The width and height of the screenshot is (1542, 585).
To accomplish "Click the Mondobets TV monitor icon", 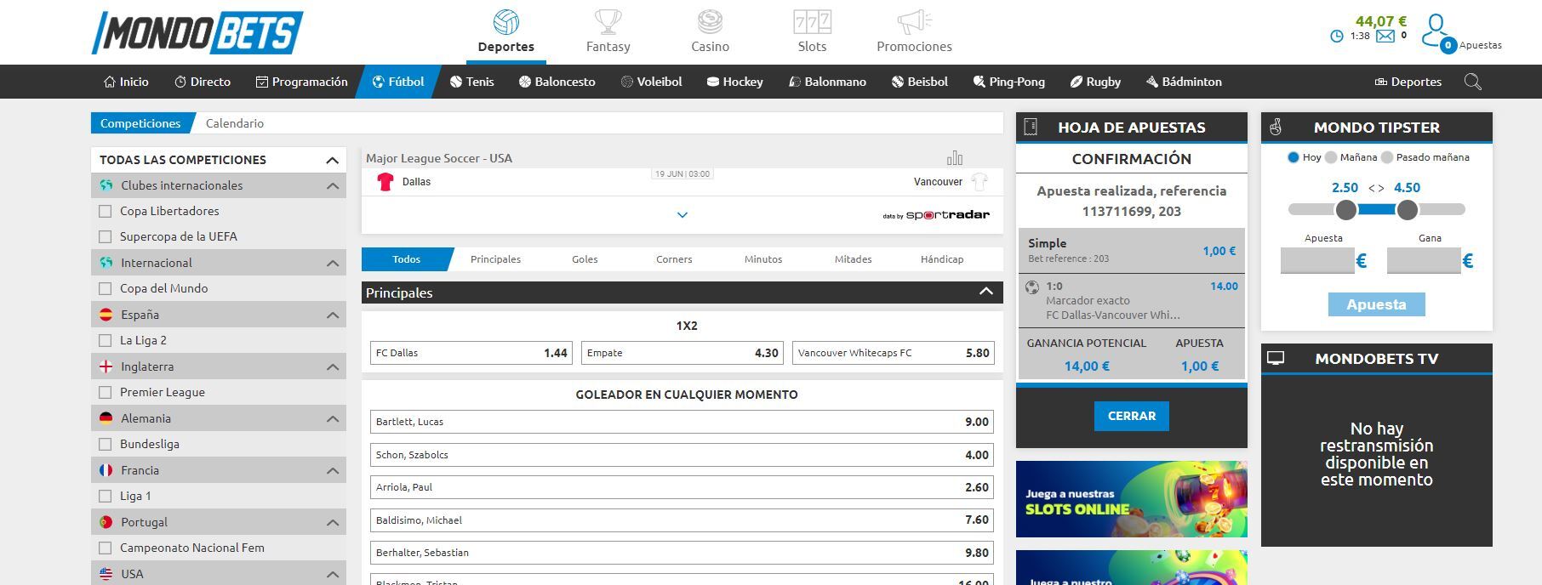I will tap(1275, 359).
